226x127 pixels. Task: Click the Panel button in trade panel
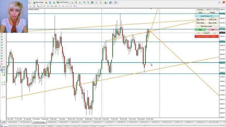coord(213,13)
